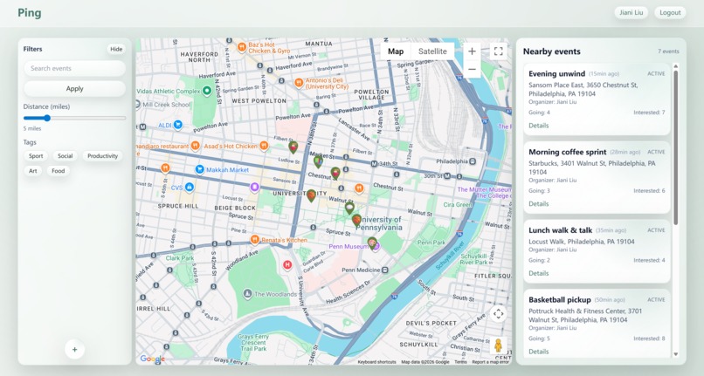Hide the Filters panel
Screen dimensions: 704x376
[116, 50]
